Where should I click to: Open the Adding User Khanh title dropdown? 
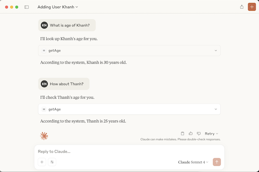(x=58, y=7)
